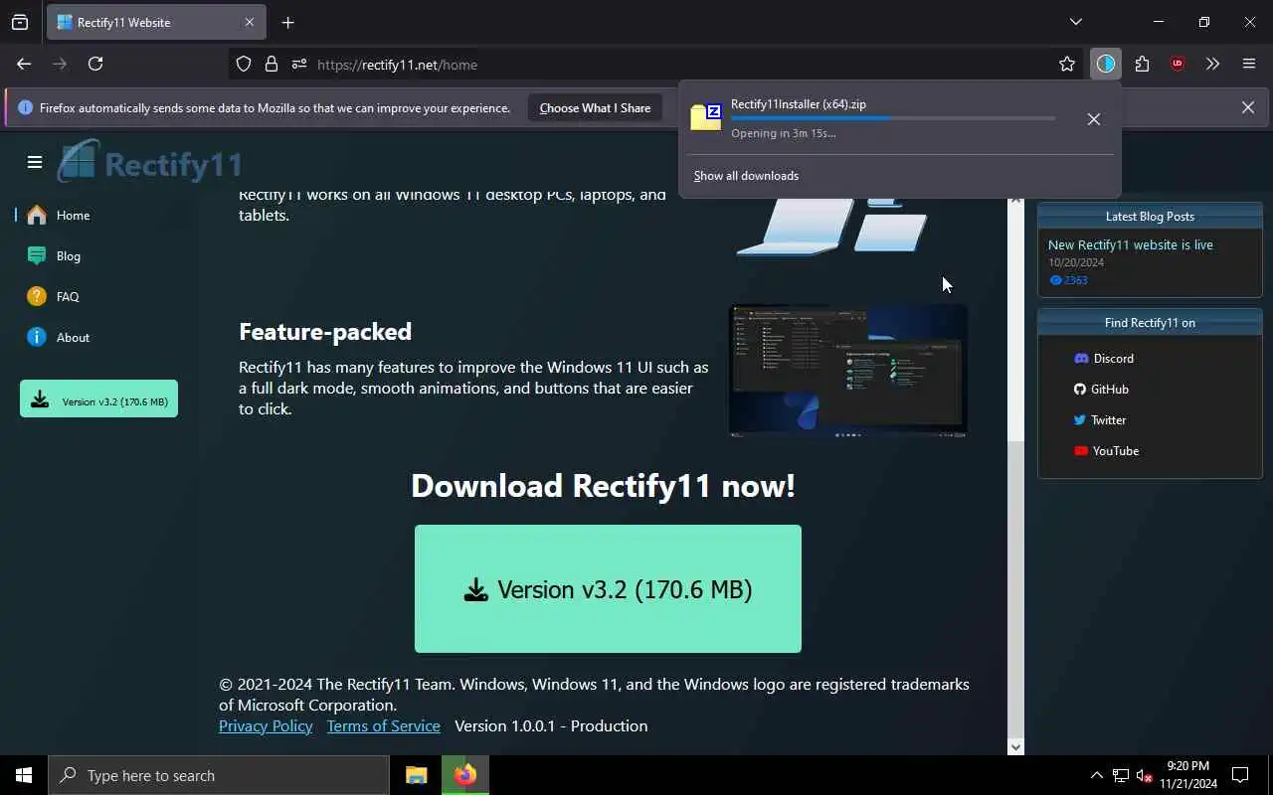Click the Feature-packed heading
The height and width of the screenshot is (795, 1273).
click(325, 331)
